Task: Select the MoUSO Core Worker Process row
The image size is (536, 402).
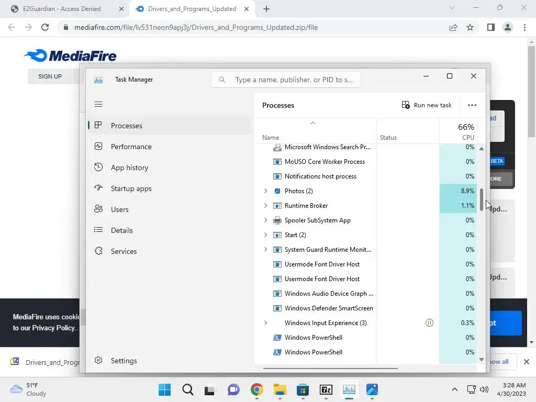Action: coord(366,162)
